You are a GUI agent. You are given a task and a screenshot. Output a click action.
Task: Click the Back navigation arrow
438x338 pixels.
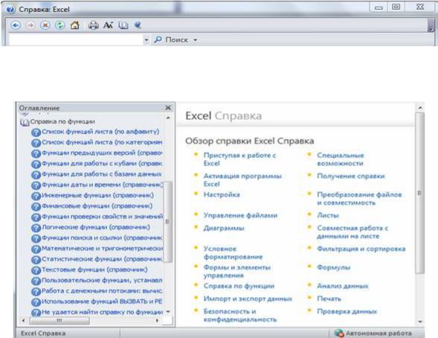16,25
